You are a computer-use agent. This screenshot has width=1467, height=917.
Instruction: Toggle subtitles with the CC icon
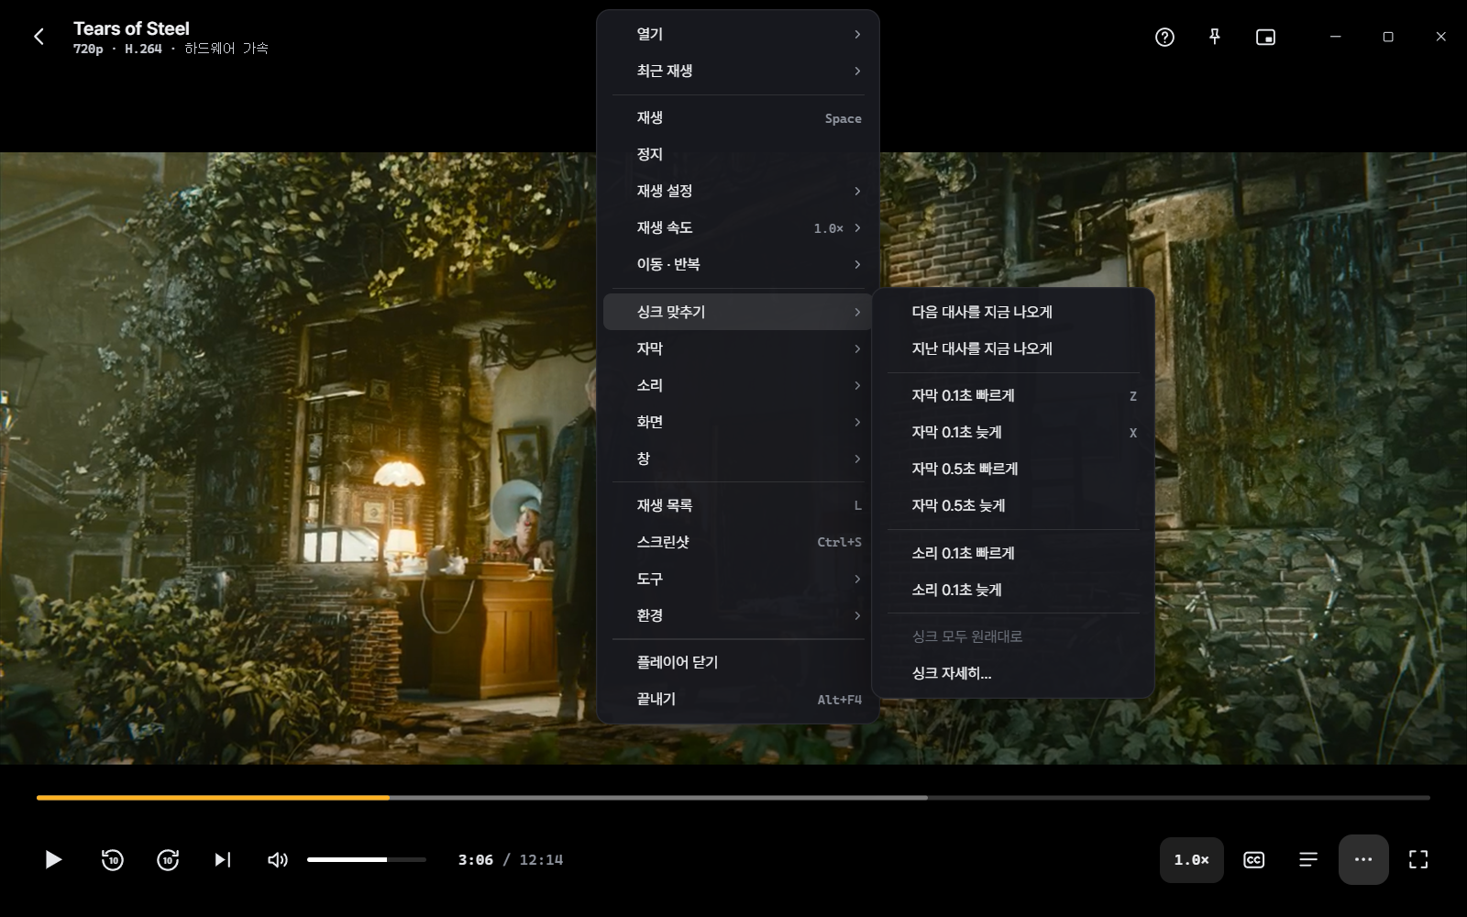click(x=1253, y=859)
